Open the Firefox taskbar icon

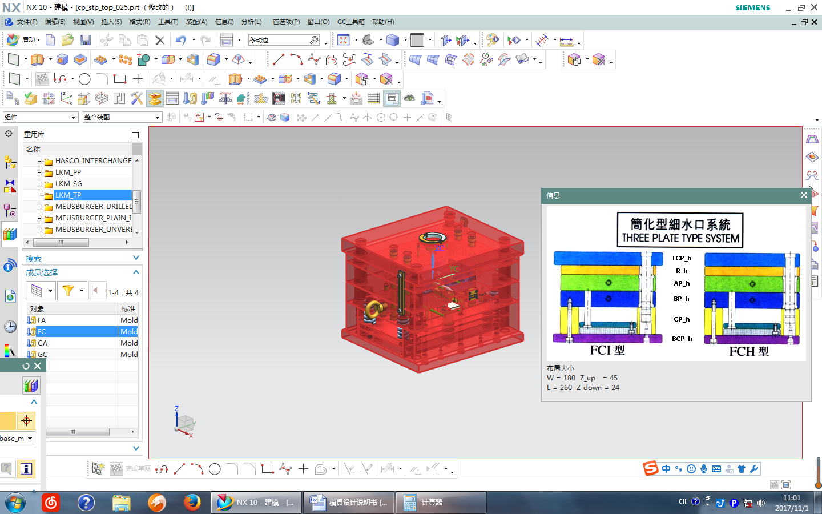pyautogui.click(x=192, y=503)
